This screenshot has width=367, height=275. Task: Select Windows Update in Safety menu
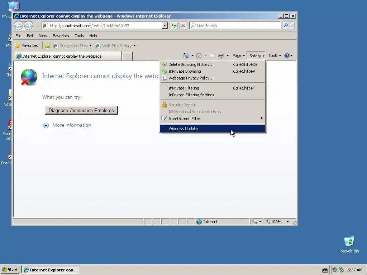[213, 129]
